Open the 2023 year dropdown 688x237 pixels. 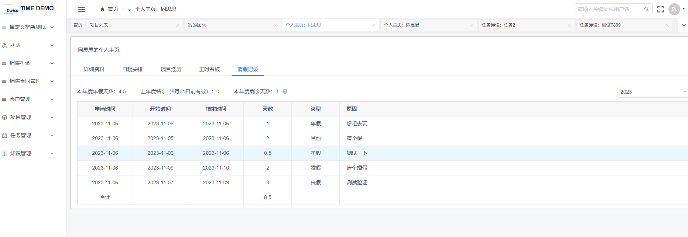(x=653, y=92)
